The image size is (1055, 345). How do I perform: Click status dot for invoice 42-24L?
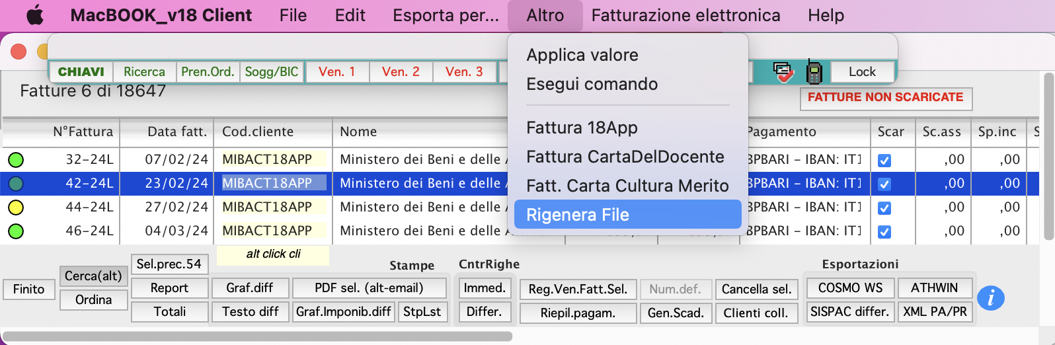(16, 183)
